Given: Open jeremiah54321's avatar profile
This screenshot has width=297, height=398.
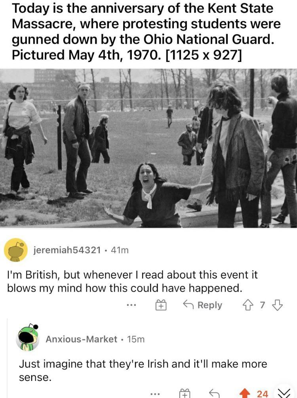Looking at the screenshot, I should (16, 250).
